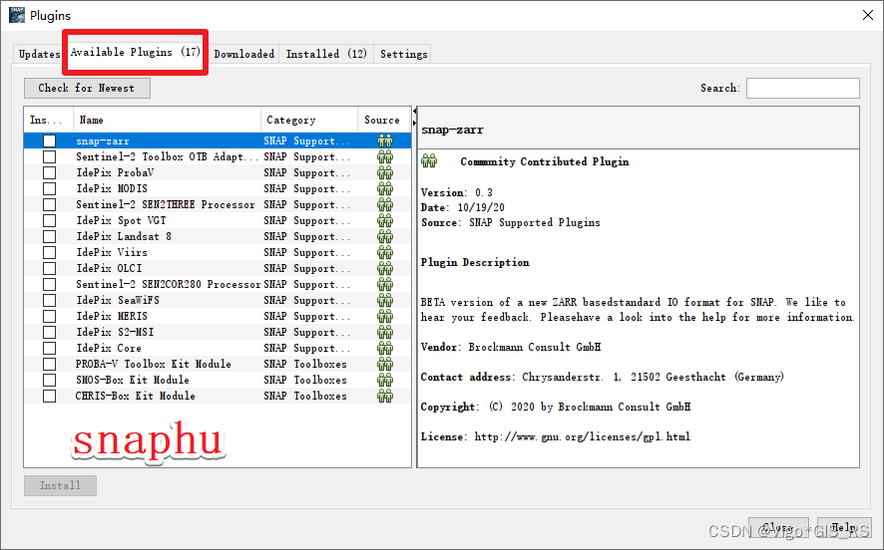Screen dimensions: 884x550
Task: Click the Install button
Action: click(x=60, y=485)
